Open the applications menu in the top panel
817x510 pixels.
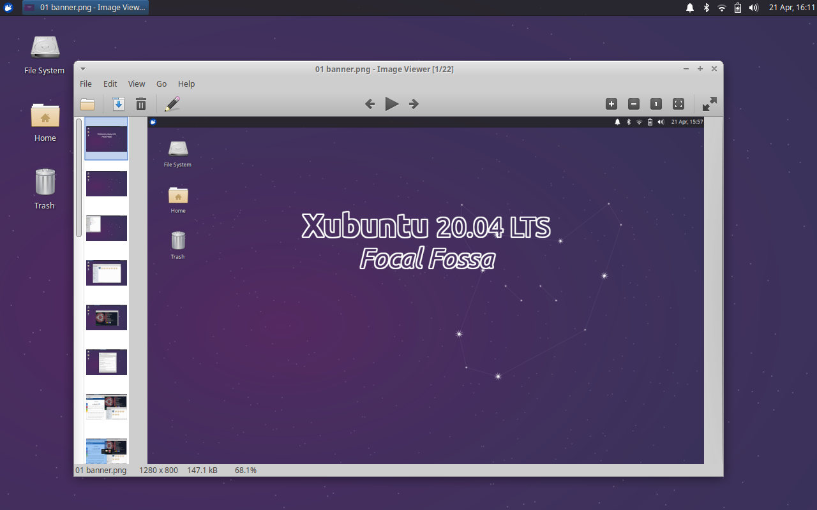8,8
